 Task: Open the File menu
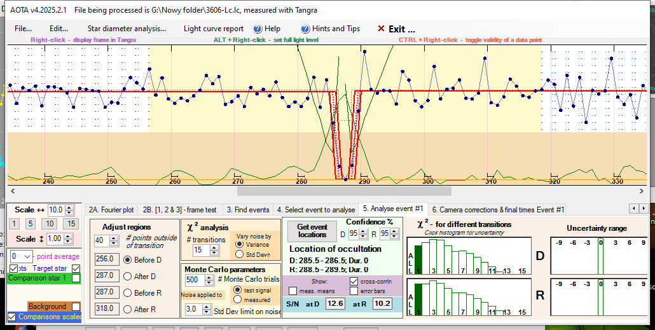click(23, 29)
